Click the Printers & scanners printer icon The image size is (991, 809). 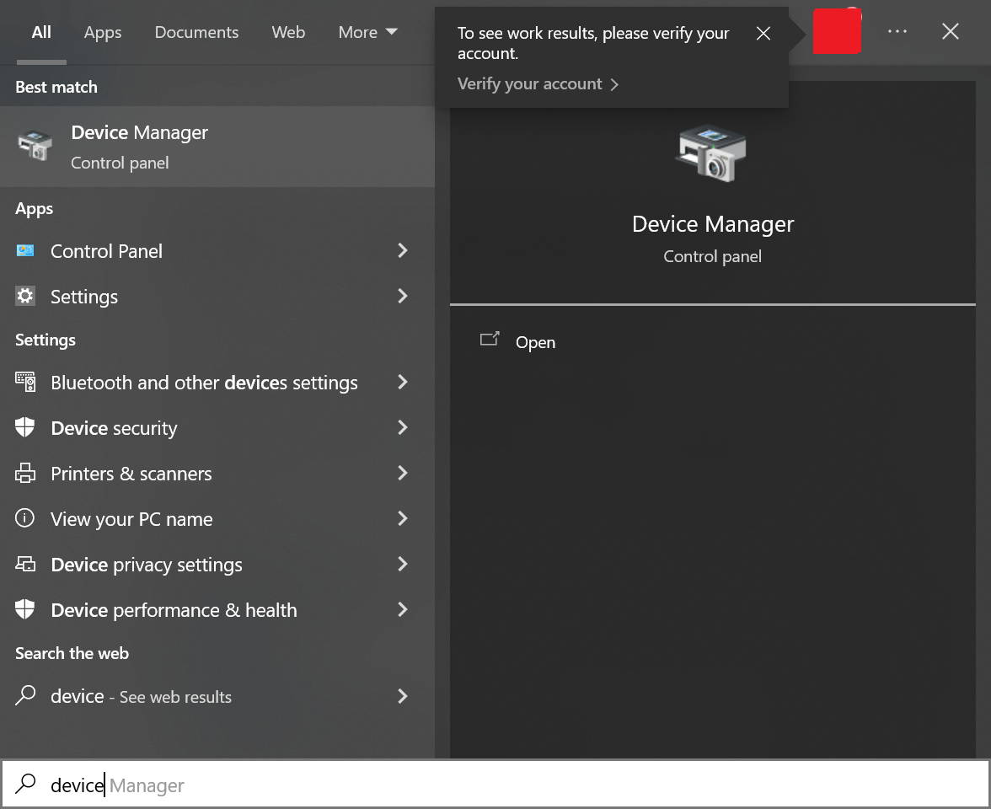click(25, 473)
